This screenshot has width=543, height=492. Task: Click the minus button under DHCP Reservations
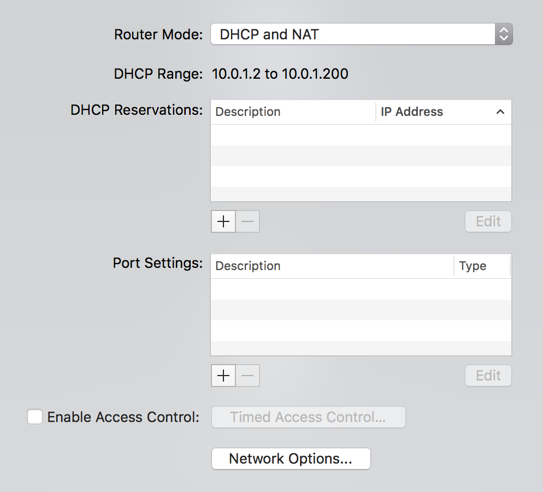click(x=247, y=221)
